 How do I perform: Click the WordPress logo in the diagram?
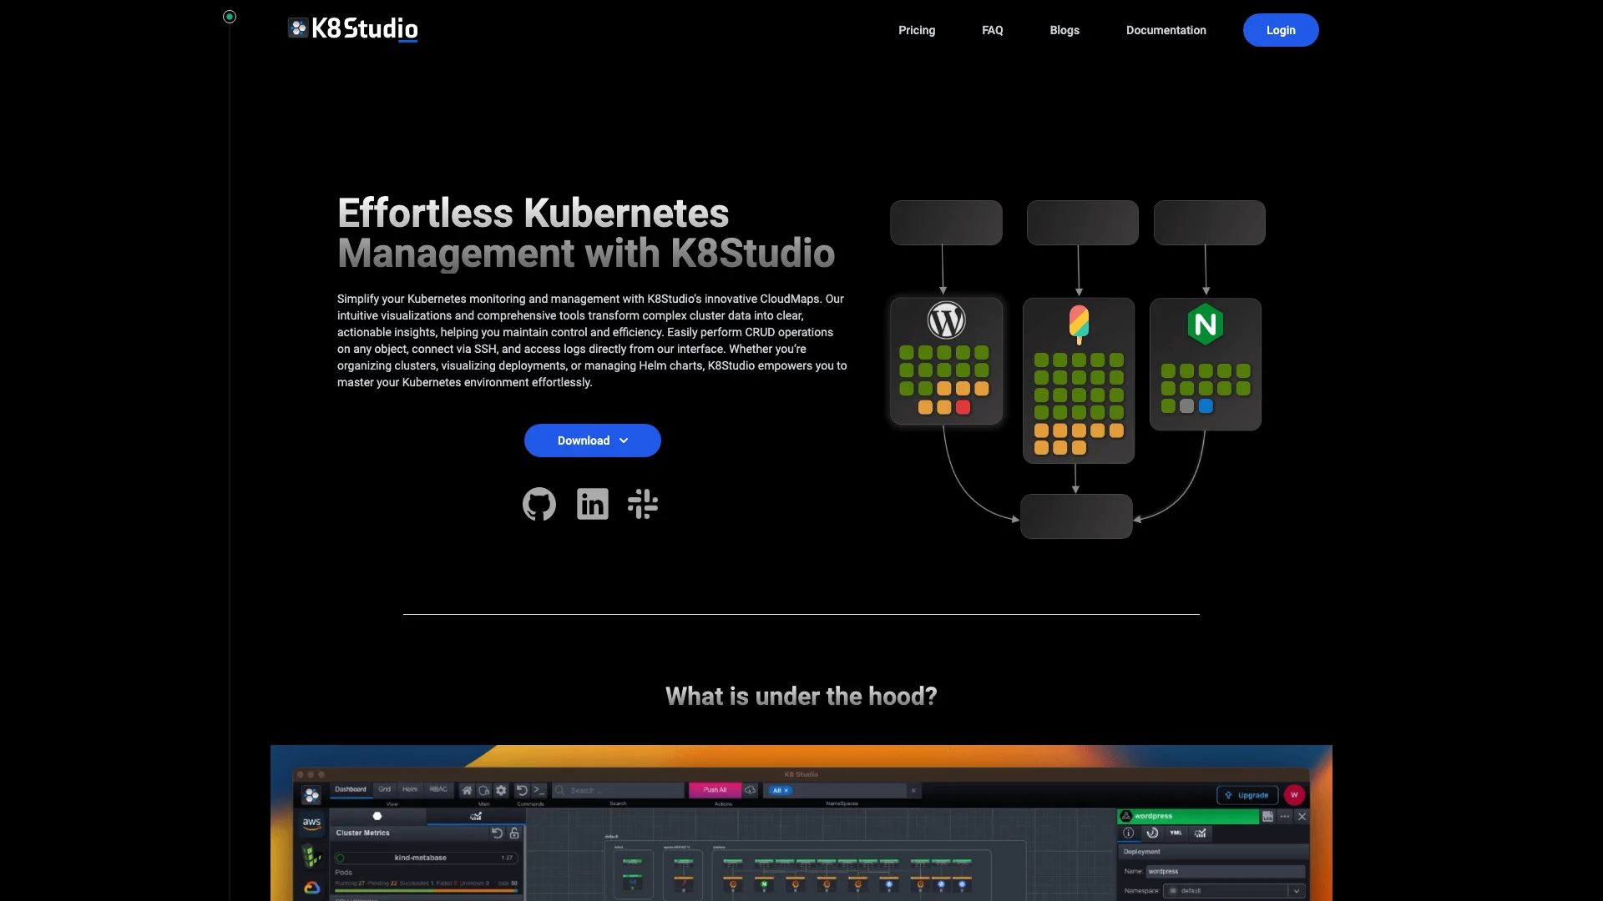click(x=947, y=320)
